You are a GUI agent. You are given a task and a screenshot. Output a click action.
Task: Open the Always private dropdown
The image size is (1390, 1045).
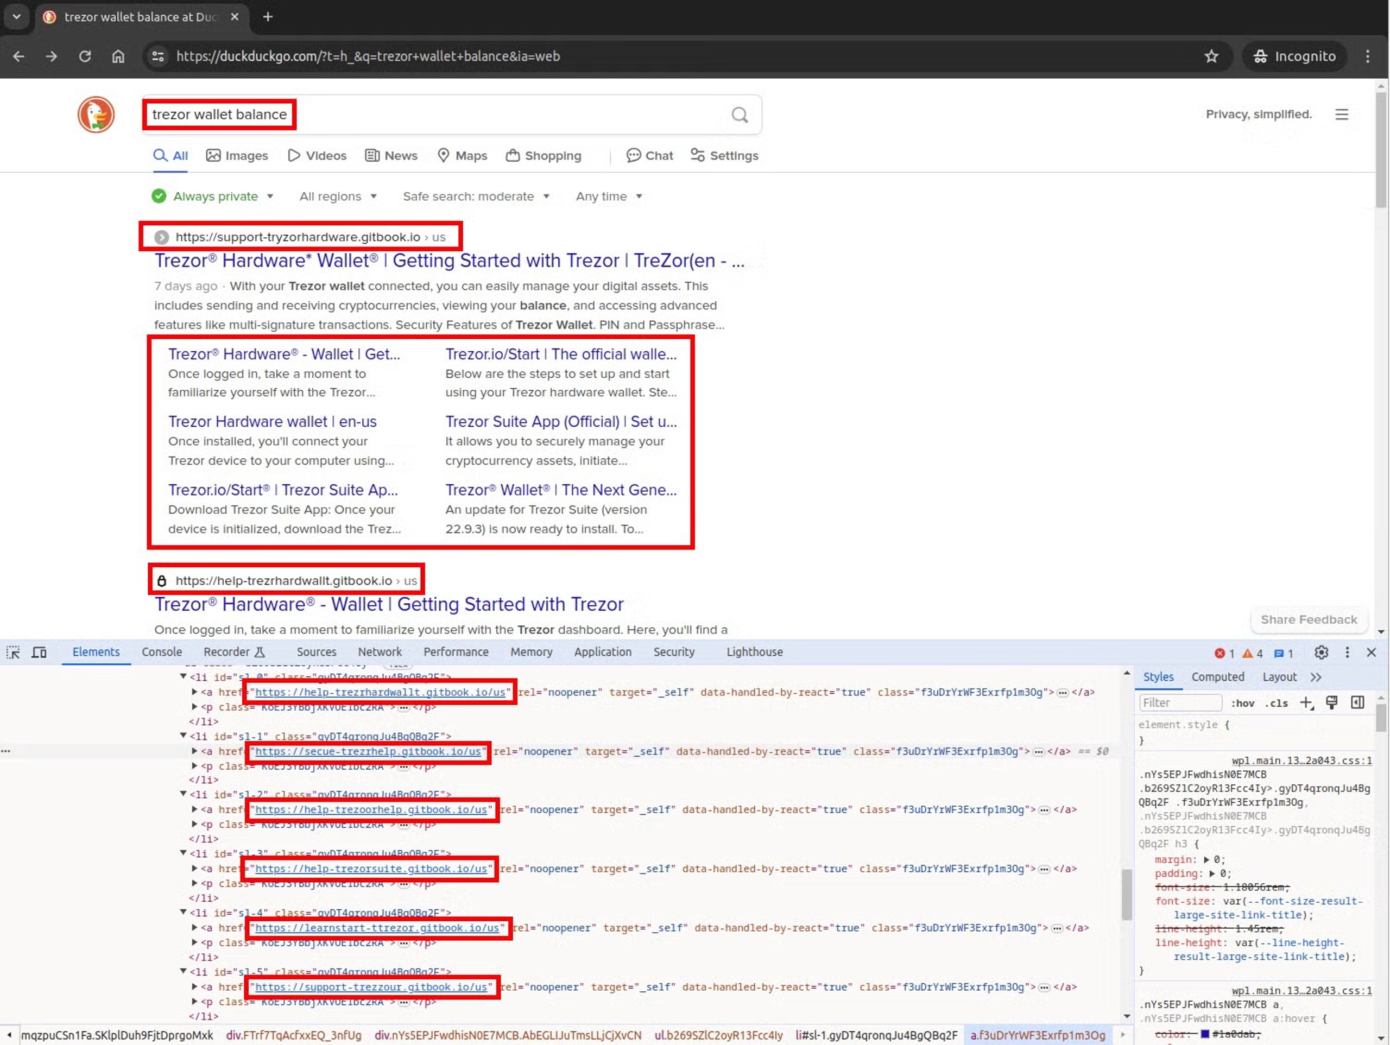(x=212, y=197)
